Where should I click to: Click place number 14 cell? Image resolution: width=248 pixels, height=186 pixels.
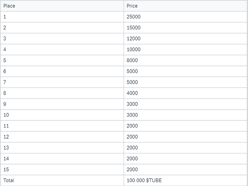coord(62,159)
